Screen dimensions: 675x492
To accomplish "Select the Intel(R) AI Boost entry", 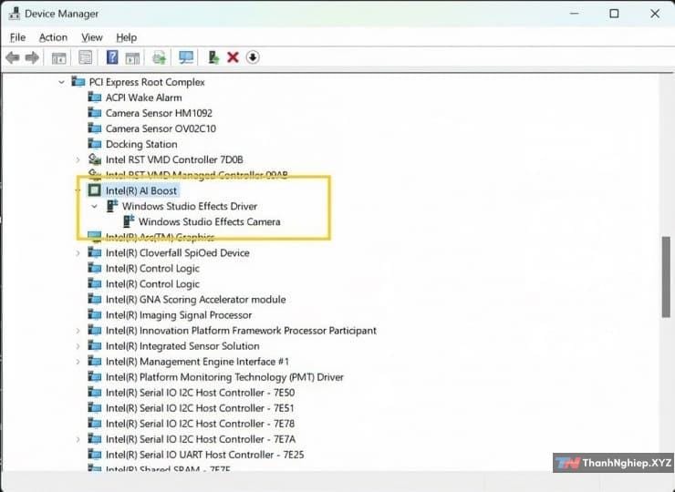I will coord(141,190).
